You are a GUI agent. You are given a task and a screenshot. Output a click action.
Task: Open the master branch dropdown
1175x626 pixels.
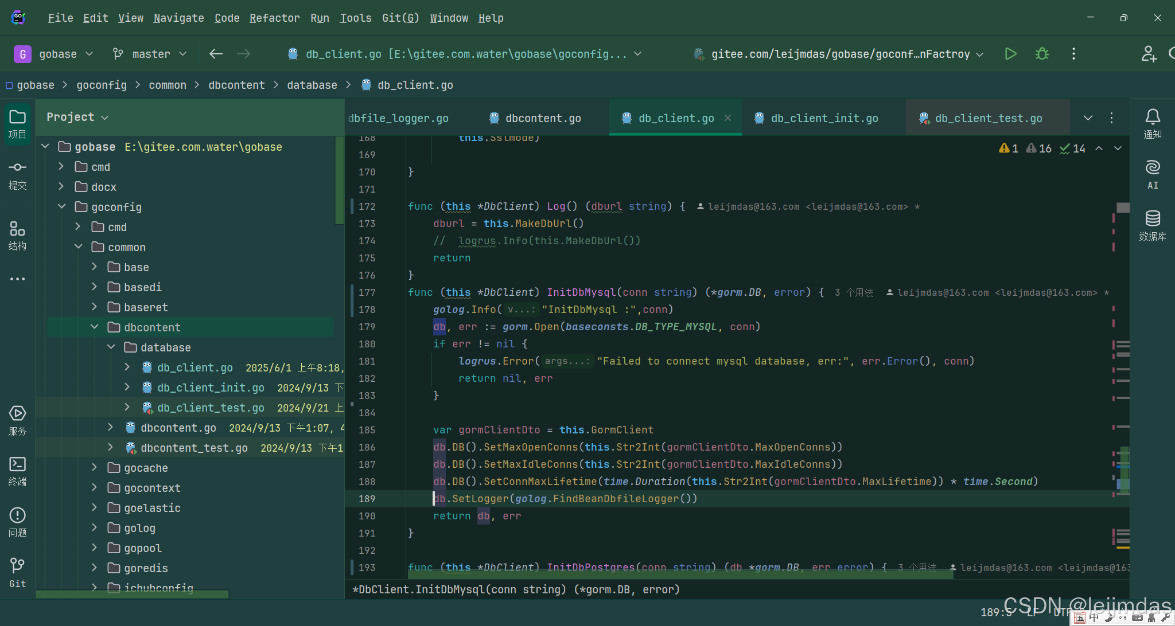(x=150, y=54)
